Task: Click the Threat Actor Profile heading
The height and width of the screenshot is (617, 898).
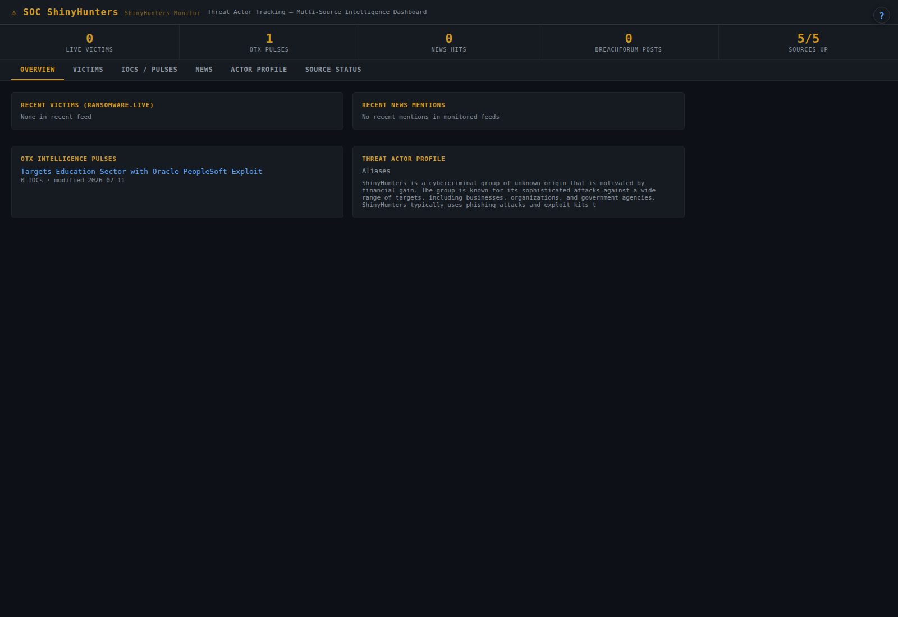Action: coord(404,159)
